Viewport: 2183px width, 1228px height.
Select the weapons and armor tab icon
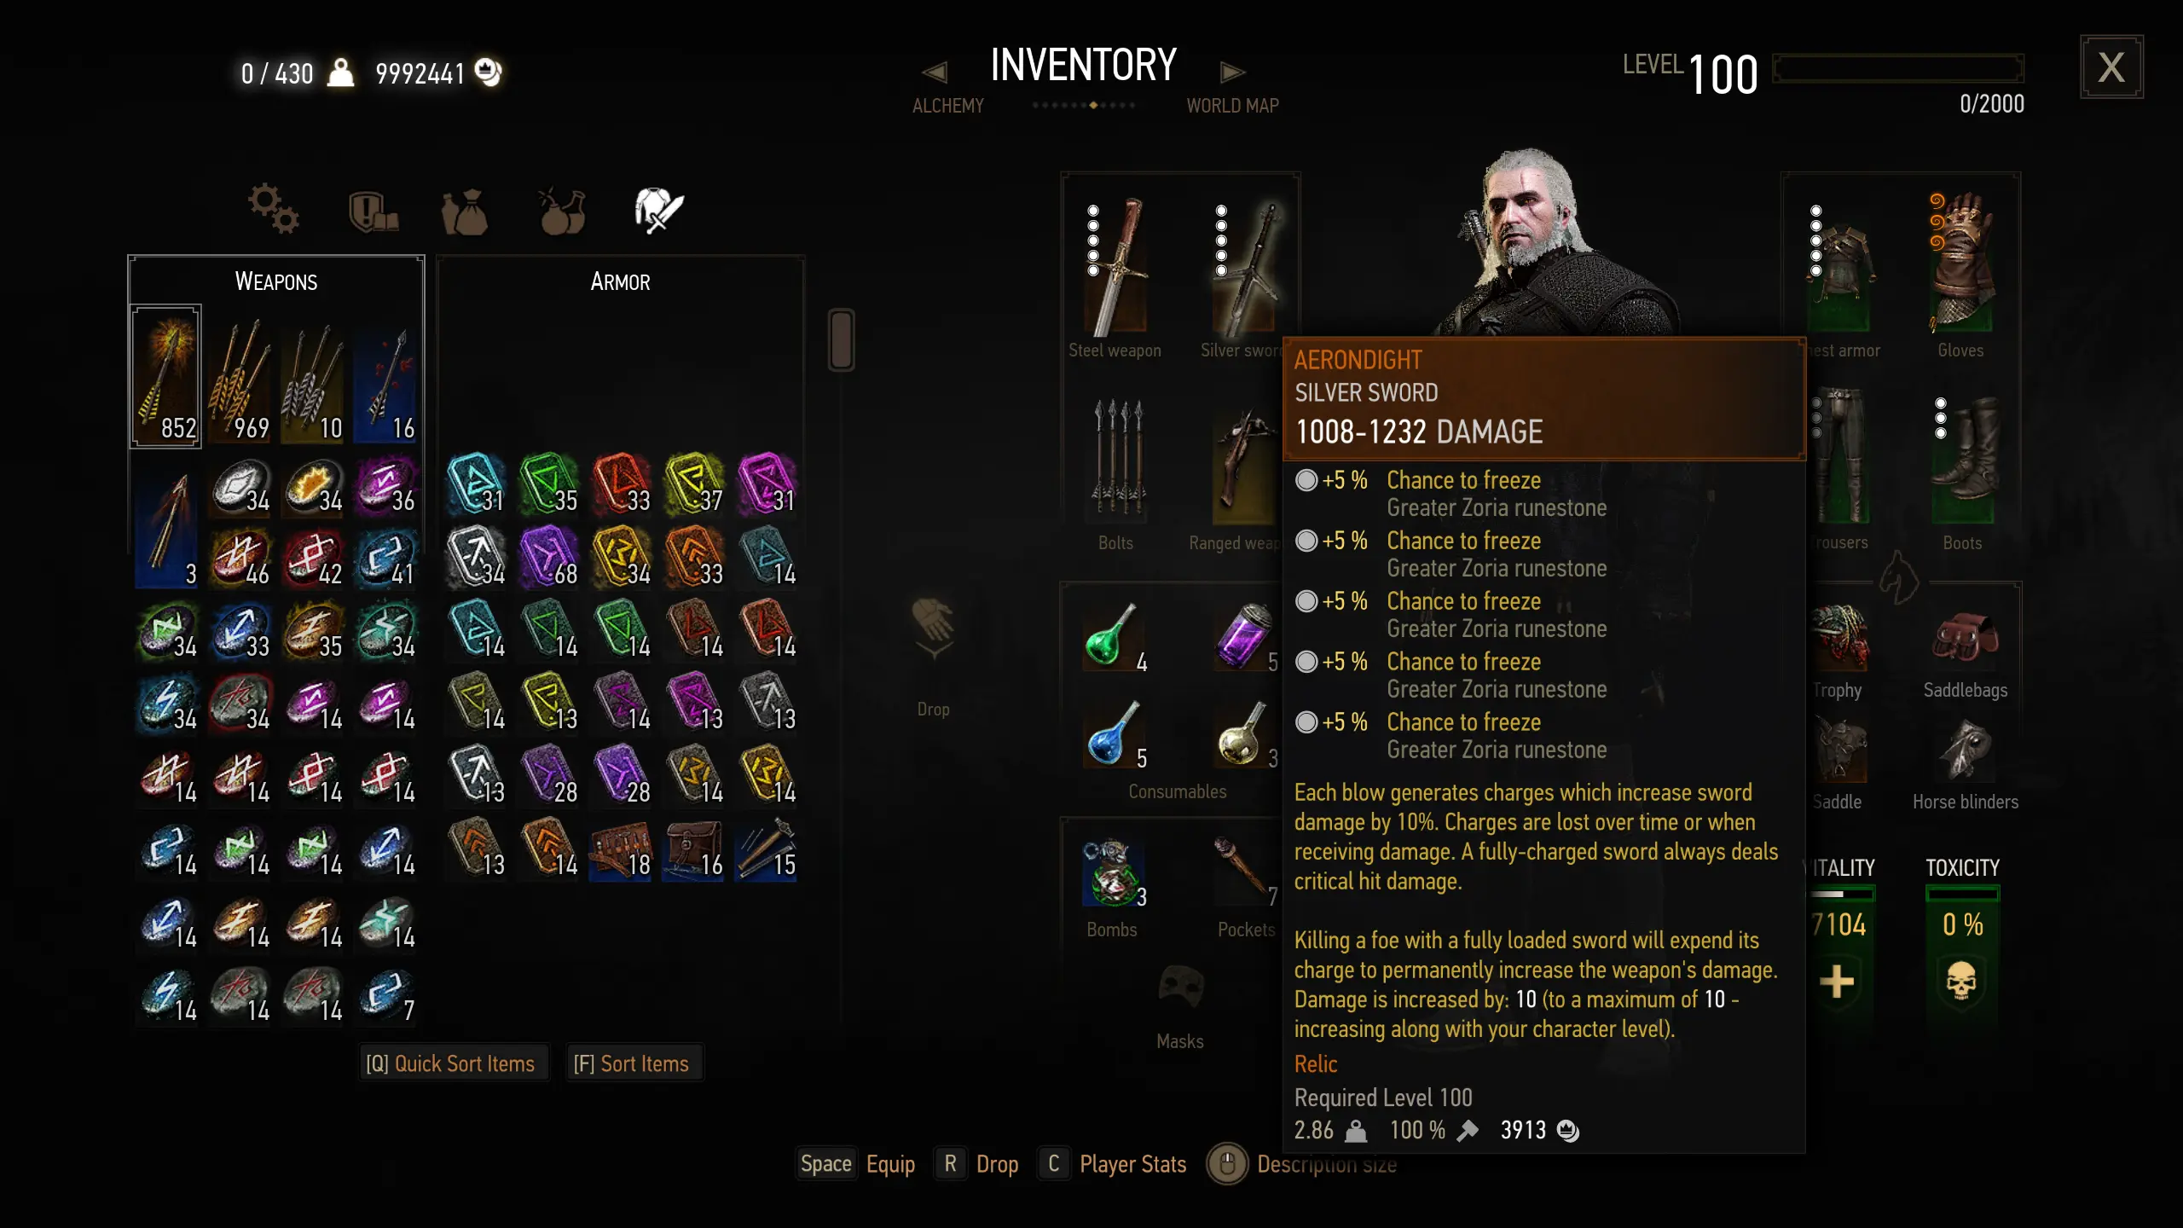click(658, 209)
